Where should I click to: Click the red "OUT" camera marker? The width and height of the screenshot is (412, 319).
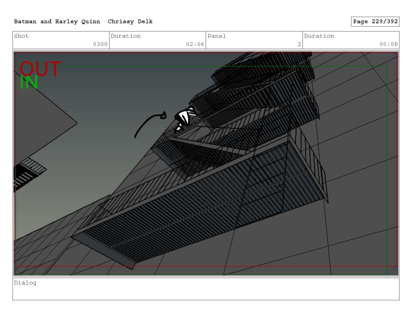pos(40,69)
